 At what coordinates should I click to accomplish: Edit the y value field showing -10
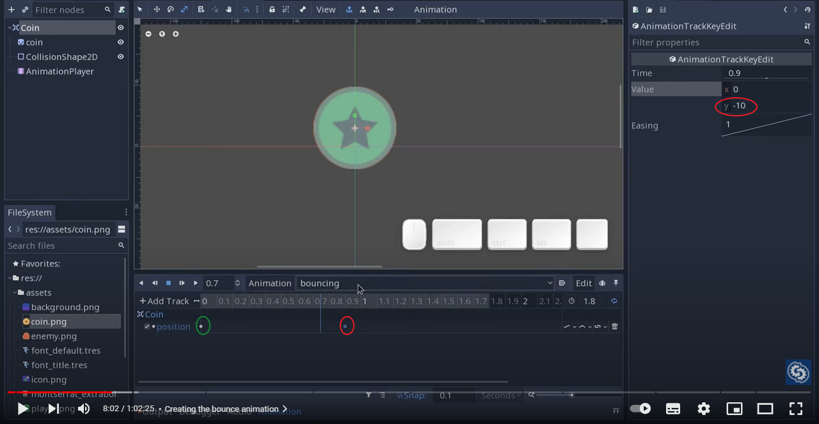click(x=767, y=106)
